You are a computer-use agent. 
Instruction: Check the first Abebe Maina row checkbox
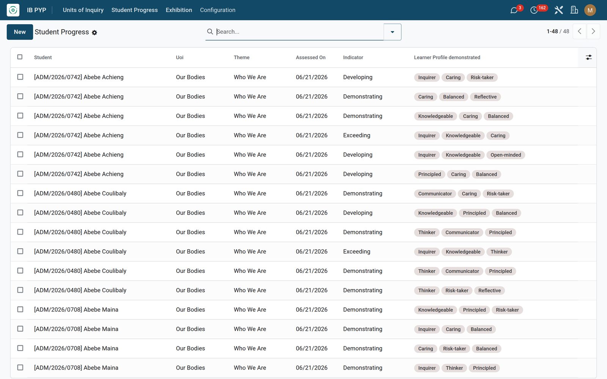(x=20, y=309)
